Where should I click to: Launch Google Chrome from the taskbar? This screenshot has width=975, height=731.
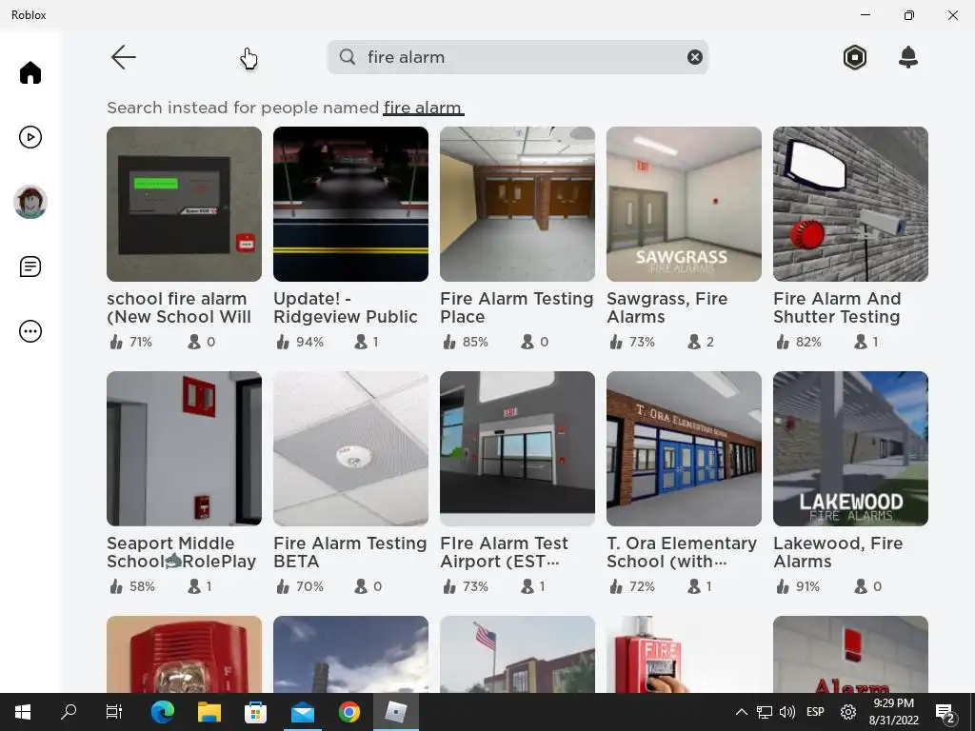349,712
